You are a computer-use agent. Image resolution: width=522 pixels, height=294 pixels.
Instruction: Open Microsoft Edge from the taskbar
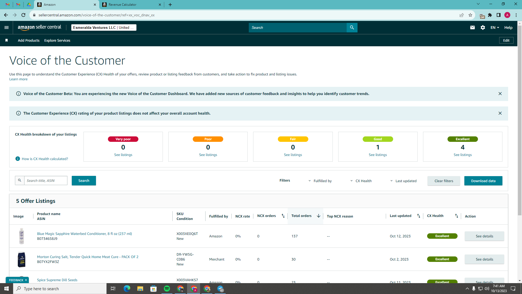point(127,289)
